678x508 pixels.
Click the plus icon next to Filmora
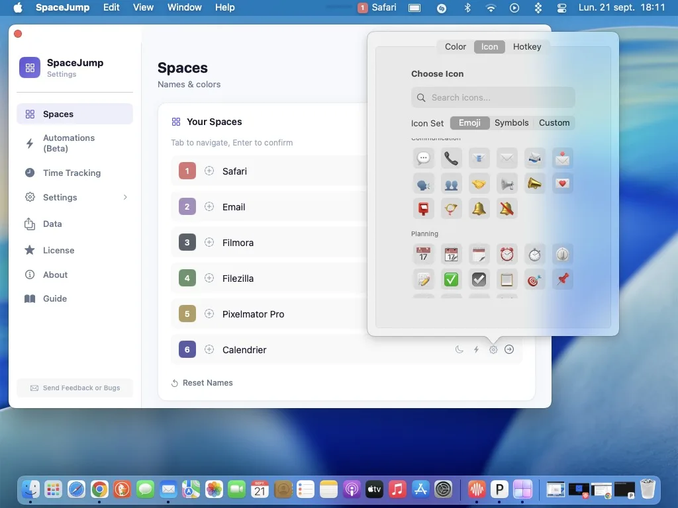(x=209, y=242)
